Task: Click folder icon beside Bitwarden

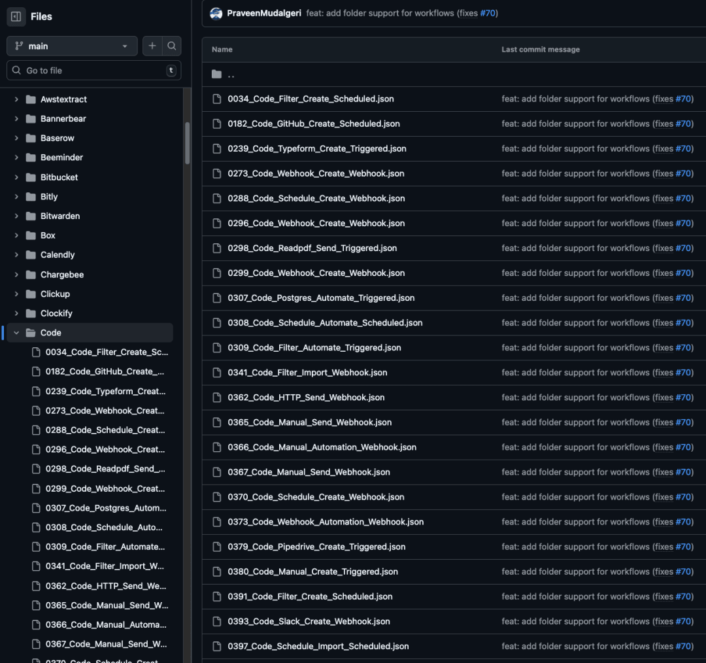Action: pyautogui.click(x=31, y=216)
